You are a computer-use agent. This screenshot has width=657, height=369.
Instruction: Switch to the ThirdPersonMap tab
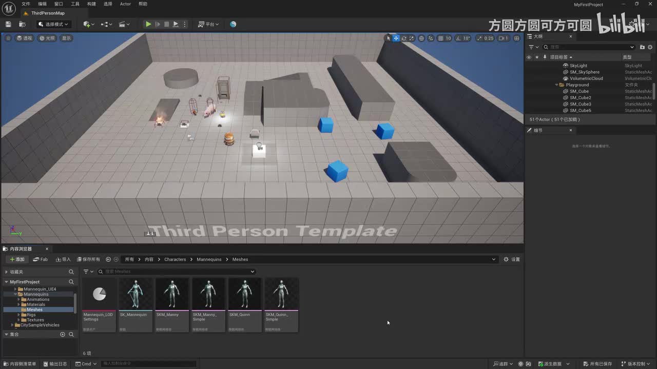coord(48,13)
